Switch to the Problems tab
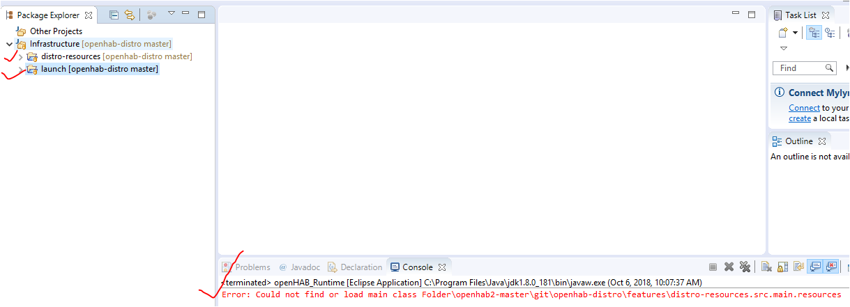The height and width of the screenshot is (307, 850). coord(246,267)
